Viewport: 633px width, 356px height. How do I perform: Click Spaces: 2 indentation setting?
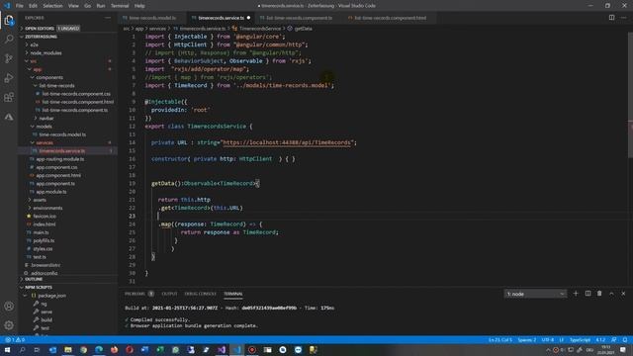pos(527,340)
